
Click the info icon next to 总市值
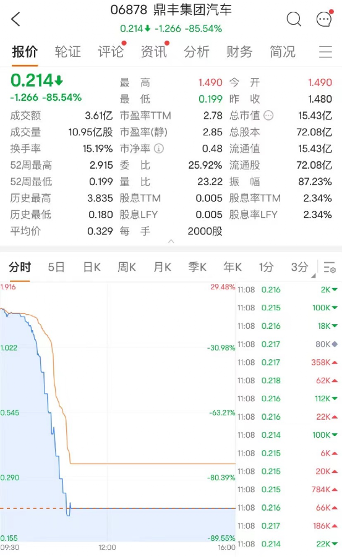coord(269,116)
